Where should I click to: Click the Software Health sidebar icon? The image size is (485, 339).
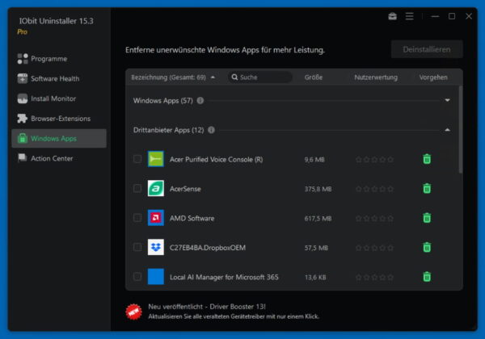click(x=23, y=78)
